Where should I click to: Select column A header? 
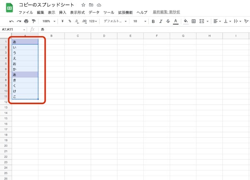click(25, 36)
